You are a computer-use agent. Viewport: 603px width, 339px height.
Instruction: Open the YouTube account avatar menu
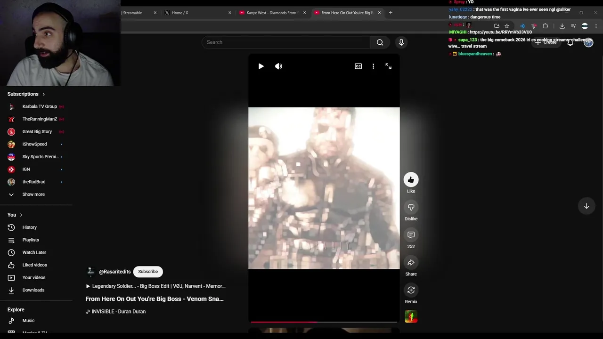588,42
